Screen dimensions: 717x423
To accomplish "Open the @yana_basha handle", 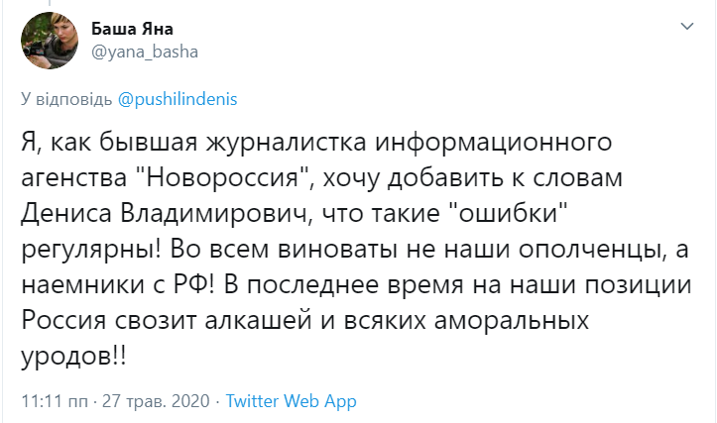I will coord(145,53).
